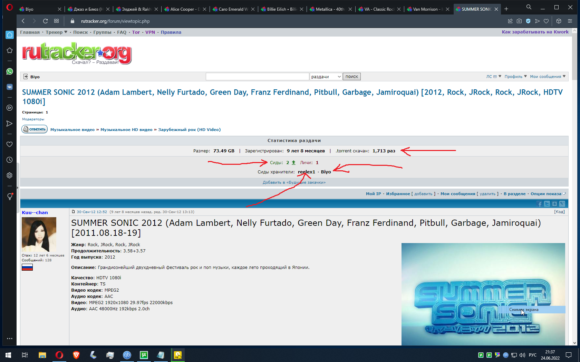Open Kuu--chan's user profile link
This screenshot has width=580, height=362.
click(35, 212)
